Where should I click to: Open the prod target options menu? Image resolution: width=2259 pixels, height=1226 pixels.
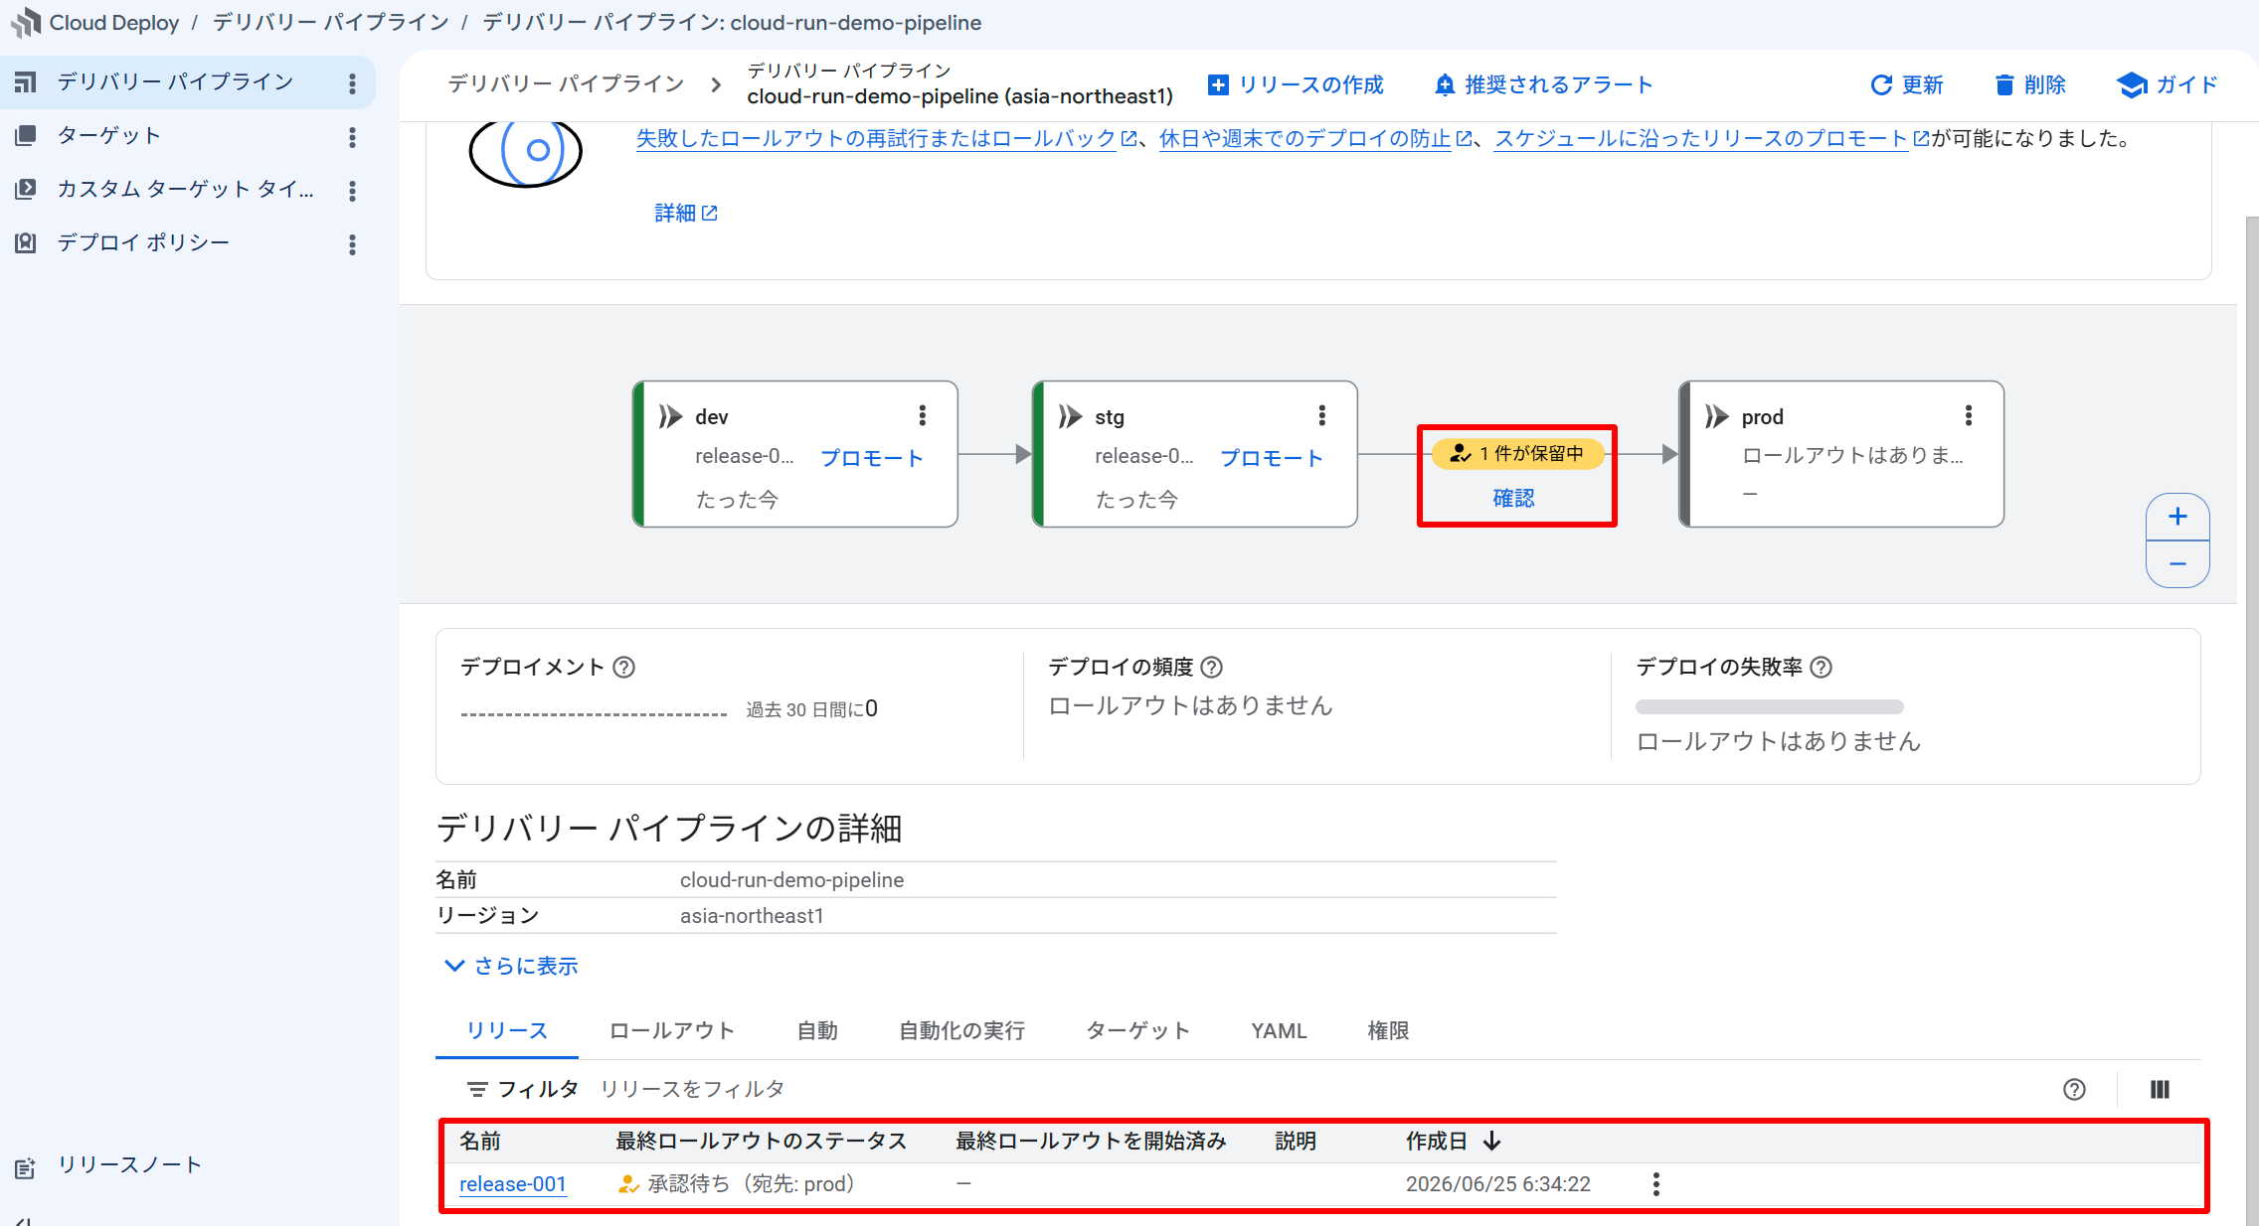click(x=1969, y=416)
